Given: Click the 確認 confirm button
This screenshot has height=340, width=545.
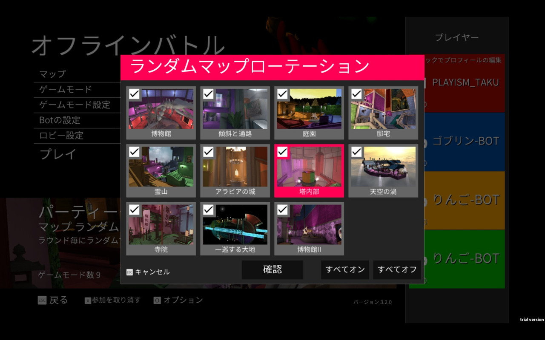Looking at the screenshot, I should [272, 270].
